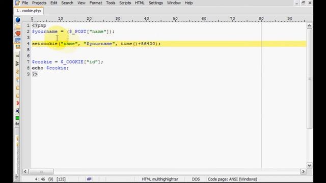Click line number 5 in the gutter
Screen dimensions: 326x183
[29, 50]
